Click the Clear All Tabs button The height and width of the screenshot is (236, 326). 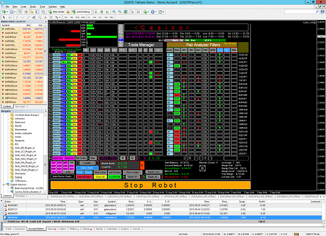tap(84, 177)
